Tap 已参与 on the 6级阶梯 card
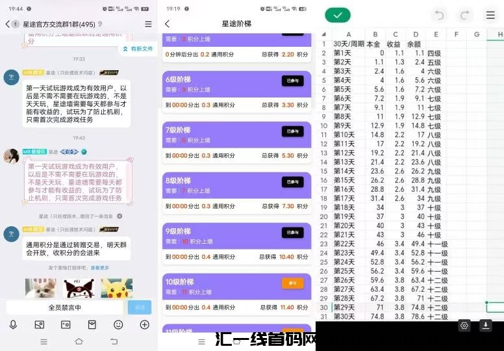504x351 pixels. click(292, 81)
